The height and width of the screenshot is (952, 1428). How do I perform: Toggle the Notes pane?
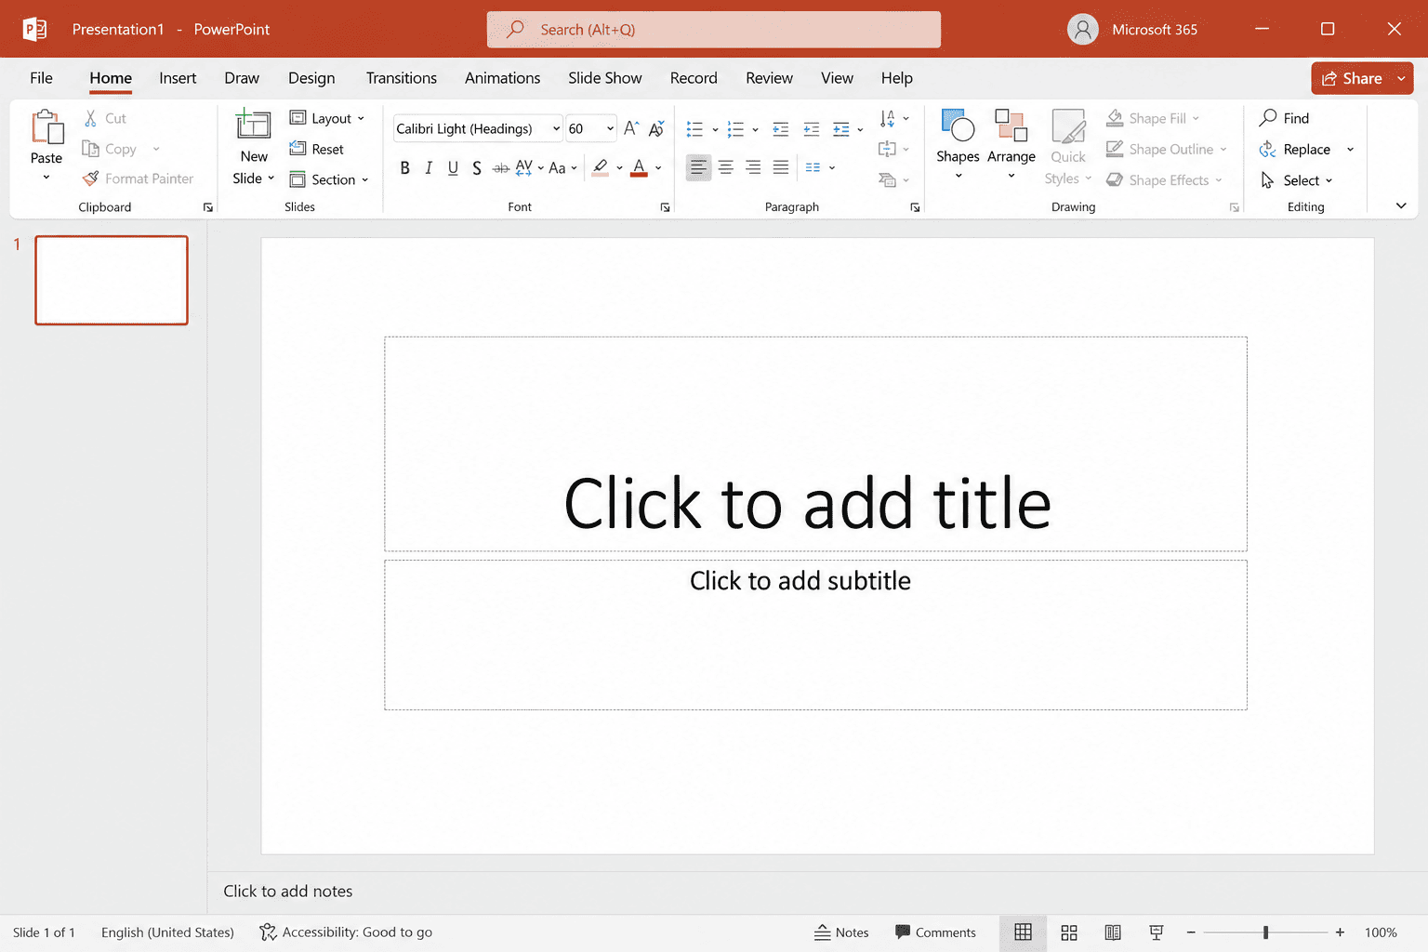(841, 932)
